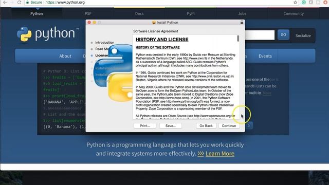Reload the page with the refresh icon
This screenshot has width=329, height=185.
[x=19, y=2]
